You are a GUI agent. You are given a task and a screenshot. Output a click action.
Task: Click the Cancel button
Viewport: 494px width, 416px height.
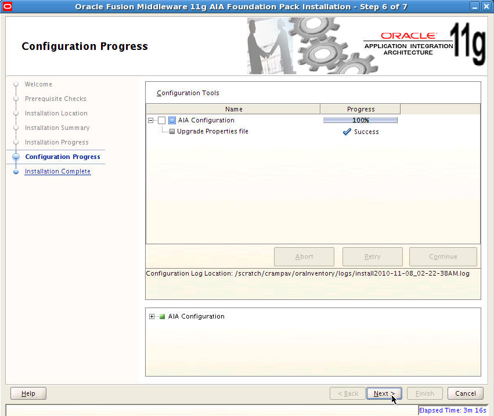pos(466,393)
